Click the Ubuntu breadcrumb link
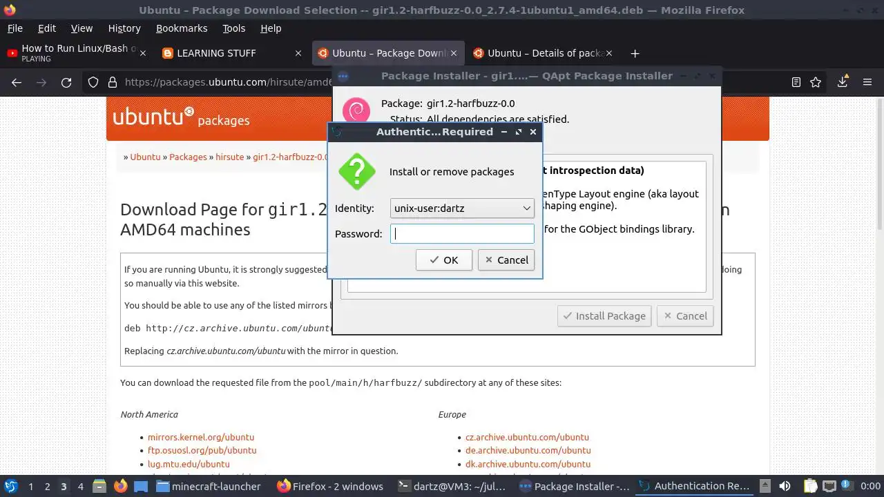The width and height of the screenshot is (884, 497). point(145,157)
